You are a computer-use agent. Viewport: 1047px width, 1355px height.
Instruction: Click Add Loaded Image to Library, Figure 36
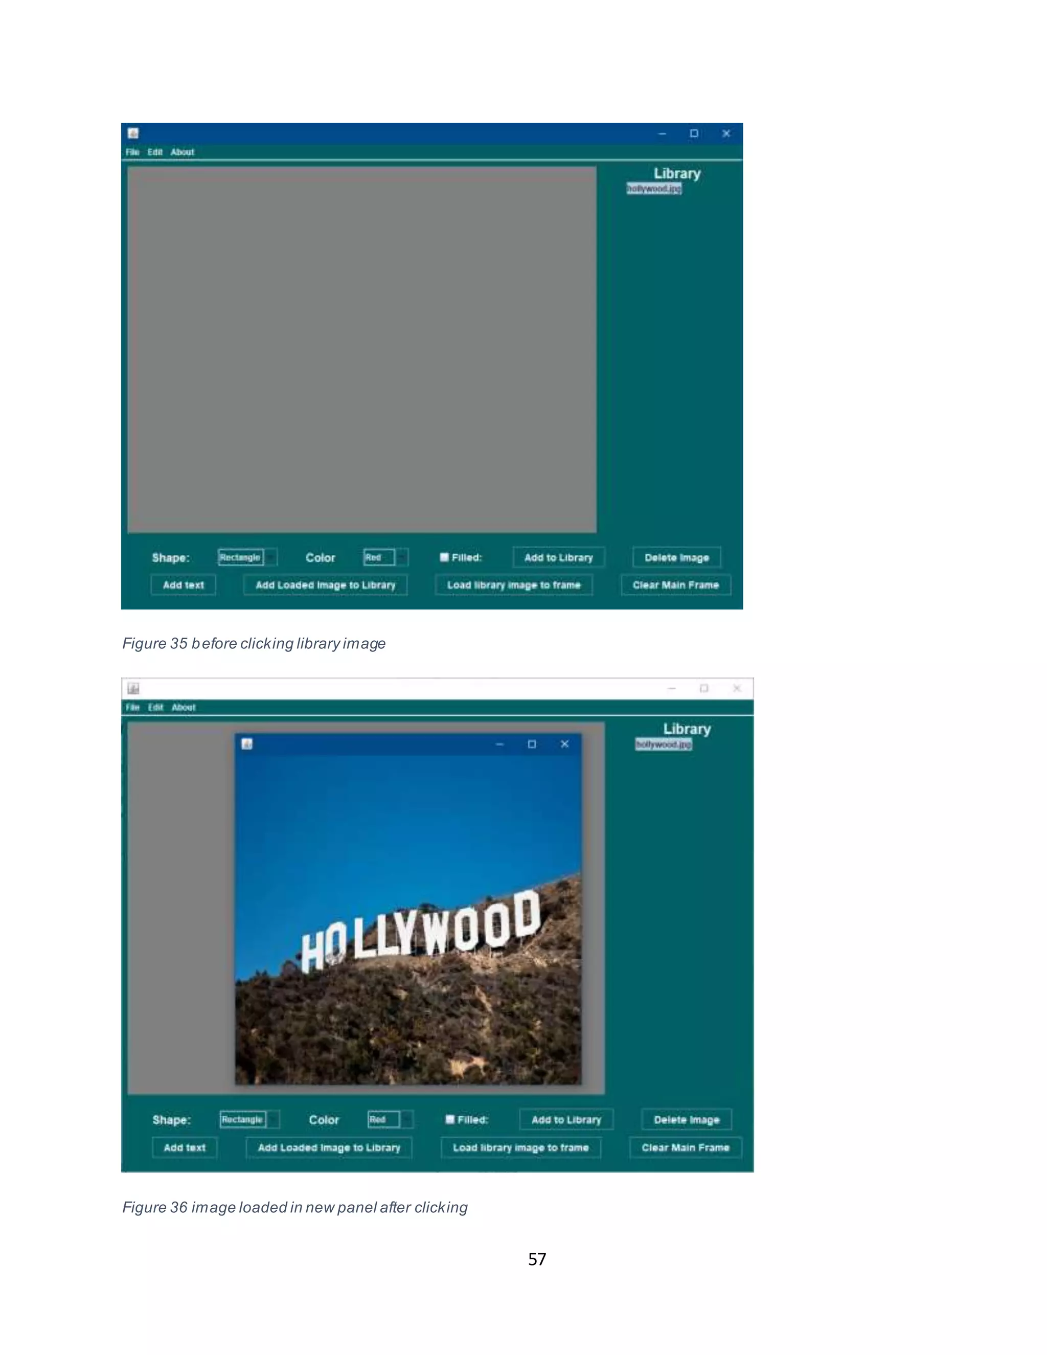coord(329,1147)
